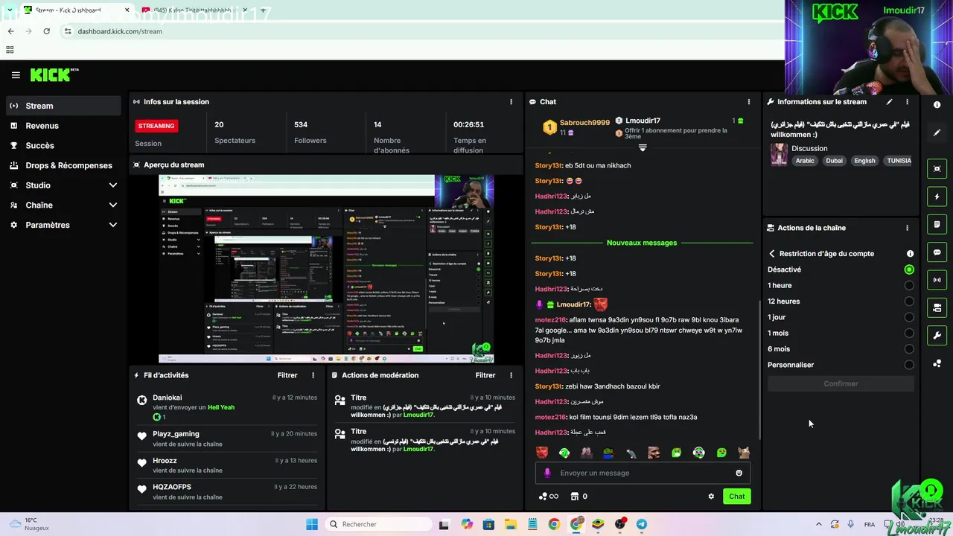Go back from Restriction d'âge du compte

pyautogui.click(x=772, y=254)
